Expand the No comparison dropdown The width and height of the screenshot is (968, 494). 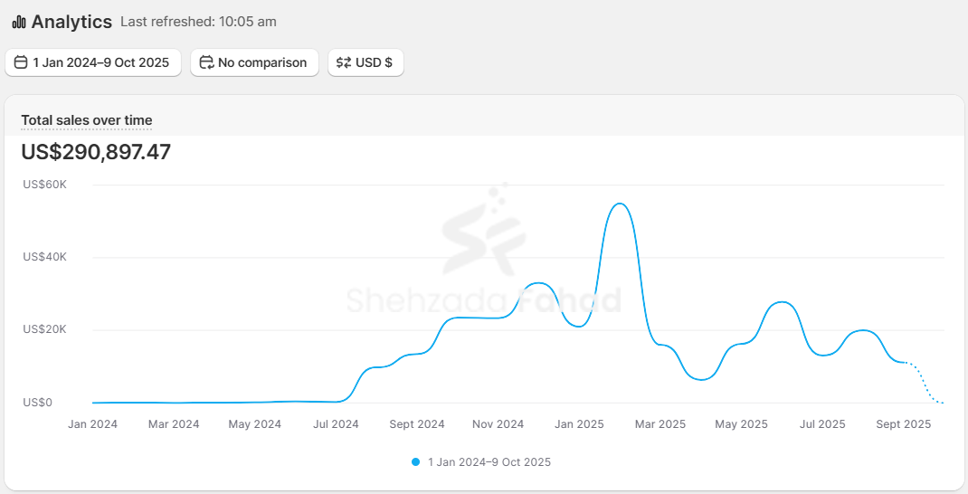pos(254,62)
